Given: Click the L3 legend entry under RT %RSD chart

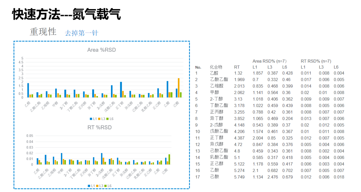Looking at the screenshot, I should tap(100, 186).
